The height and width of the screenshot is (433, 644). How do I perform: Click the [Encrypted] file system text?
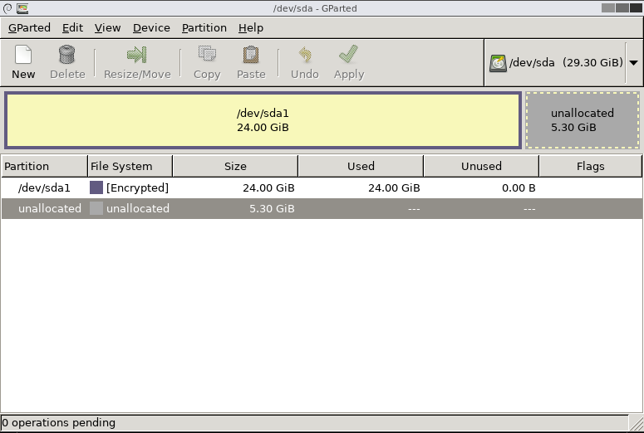[x=137, y=187]
